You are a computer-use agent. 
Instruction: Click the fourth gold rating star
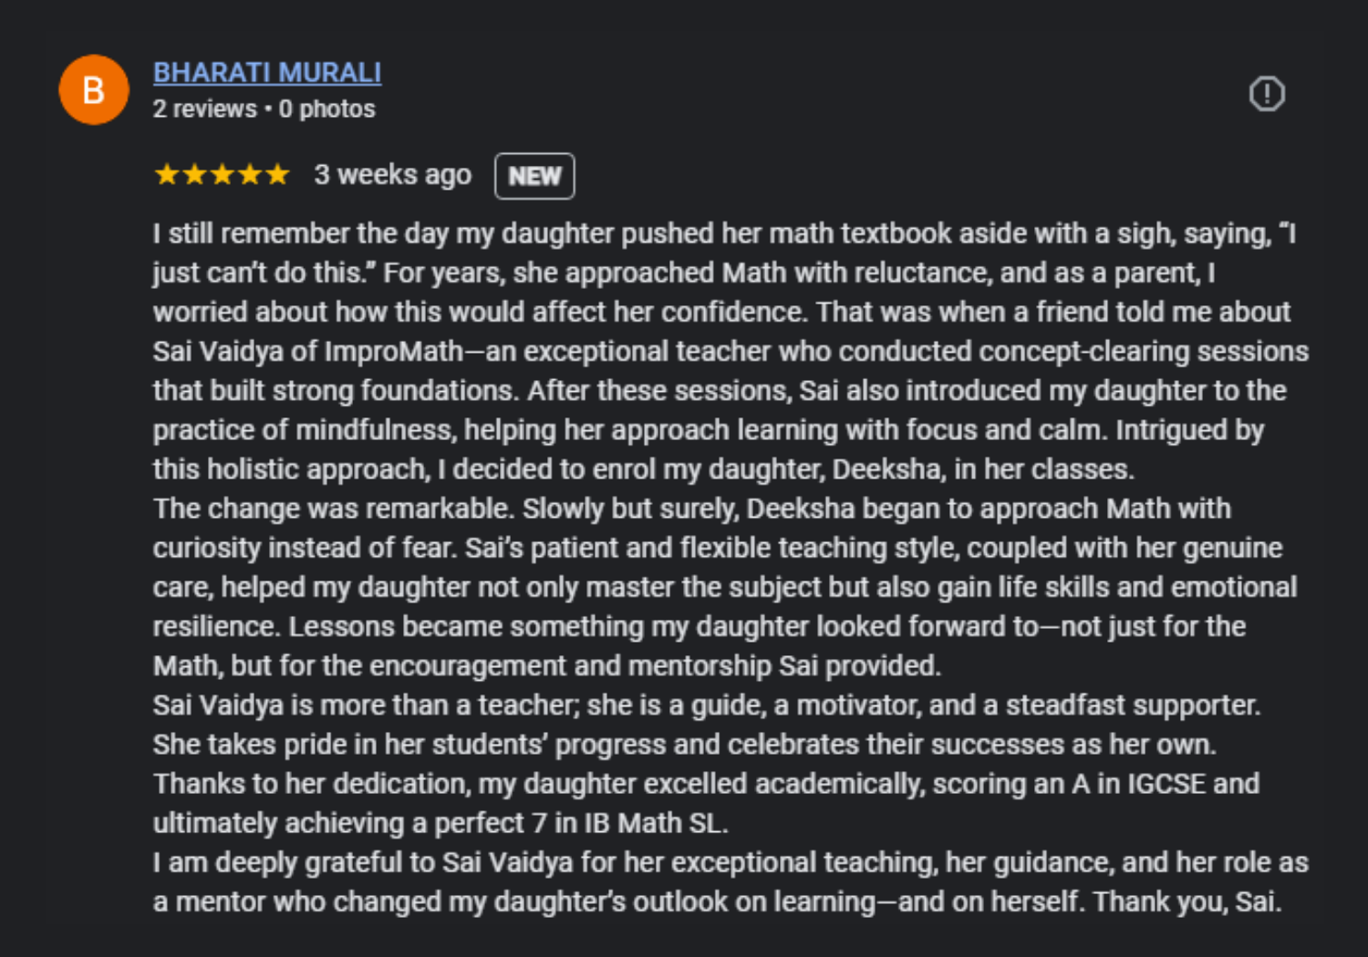(250, 174)
